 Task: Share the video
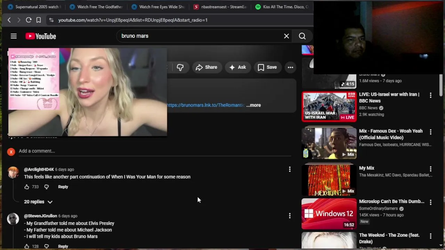click(207, 67)
